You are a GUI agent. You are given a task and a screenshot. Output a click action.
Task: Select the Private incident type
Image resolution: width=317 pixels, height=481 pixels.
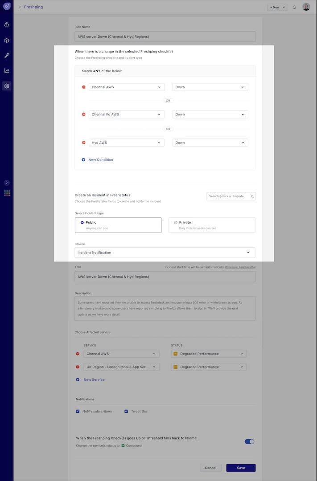(x=212, y=225)
